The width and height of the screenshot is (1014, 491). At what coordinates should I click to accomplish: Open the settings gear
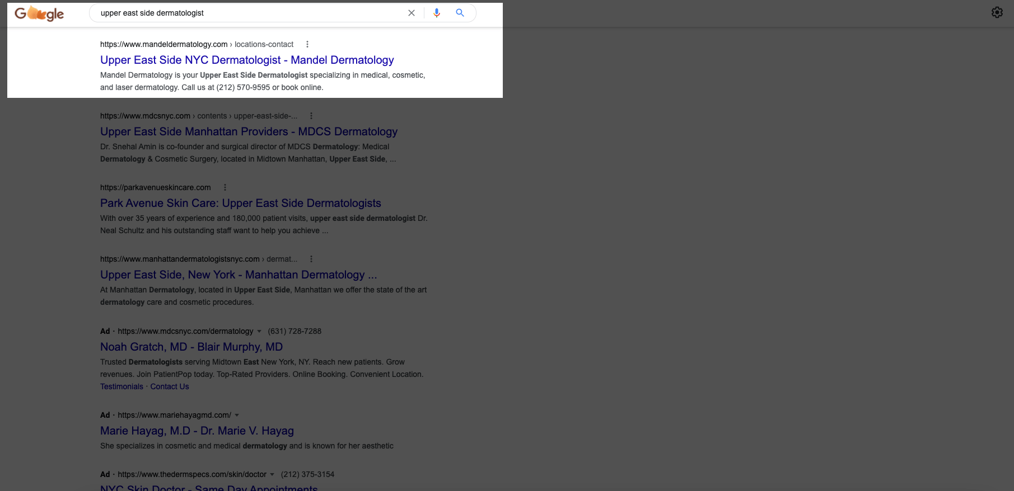click(997, 12)
